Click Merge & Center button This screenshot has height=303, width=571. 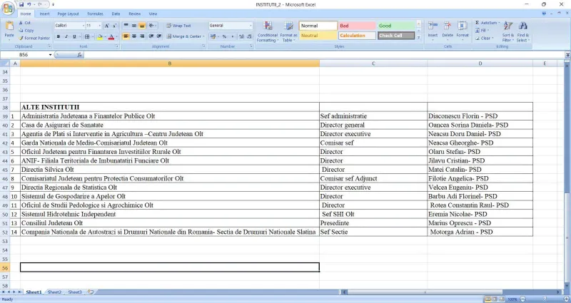coord(186,36)
